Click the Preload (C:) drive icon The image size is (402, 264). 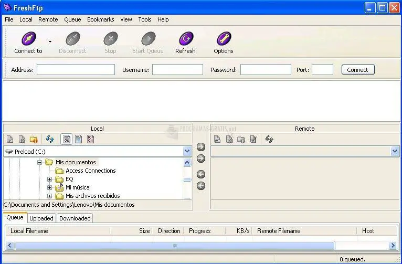point(9,152)
